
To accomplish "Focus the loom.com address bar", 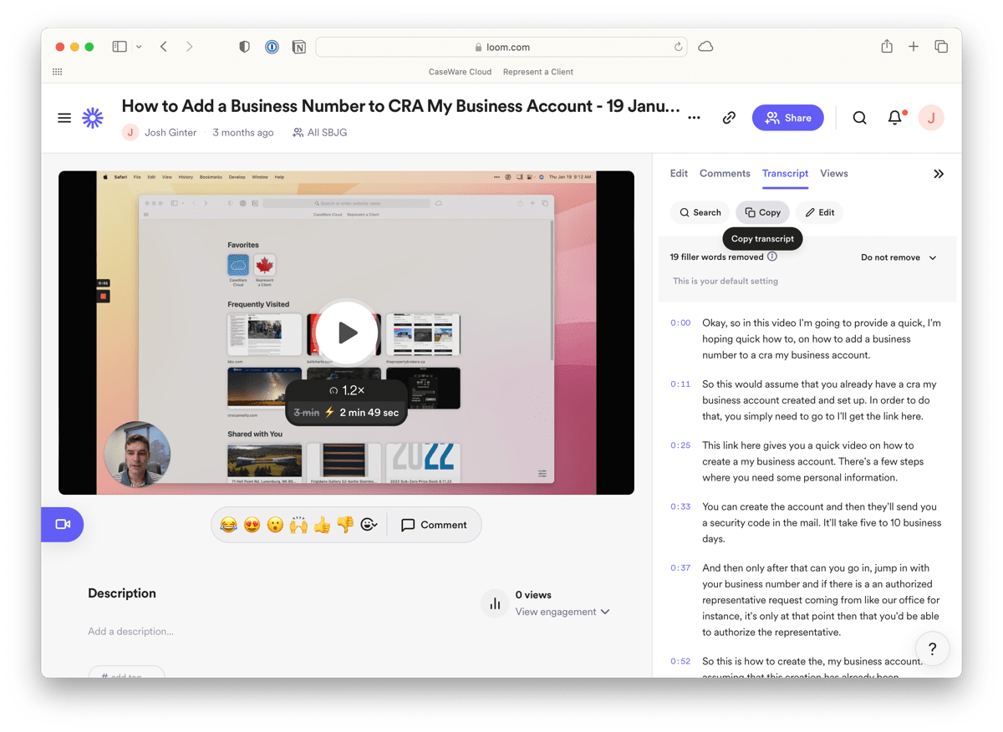I will 501,47.
